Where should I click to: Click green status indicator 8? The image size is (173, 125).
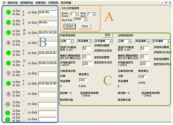click(8, 83)
